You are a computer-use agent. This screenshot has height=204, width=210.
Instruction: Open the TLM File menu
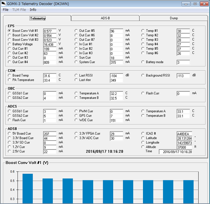19,10
